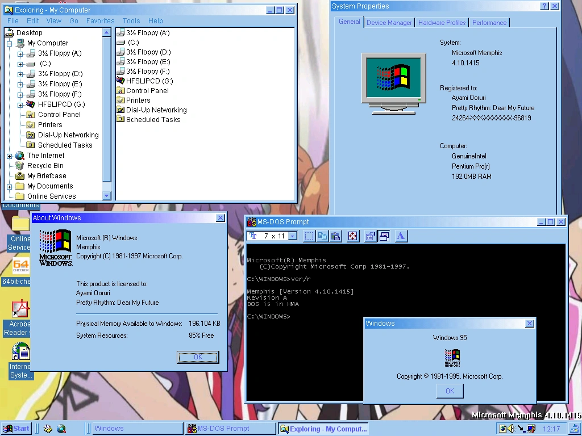Click the tree pane scroll up arrow
The width and height of the screenshot is (582, 436).
pyautogui.click(x=106, y=32)
